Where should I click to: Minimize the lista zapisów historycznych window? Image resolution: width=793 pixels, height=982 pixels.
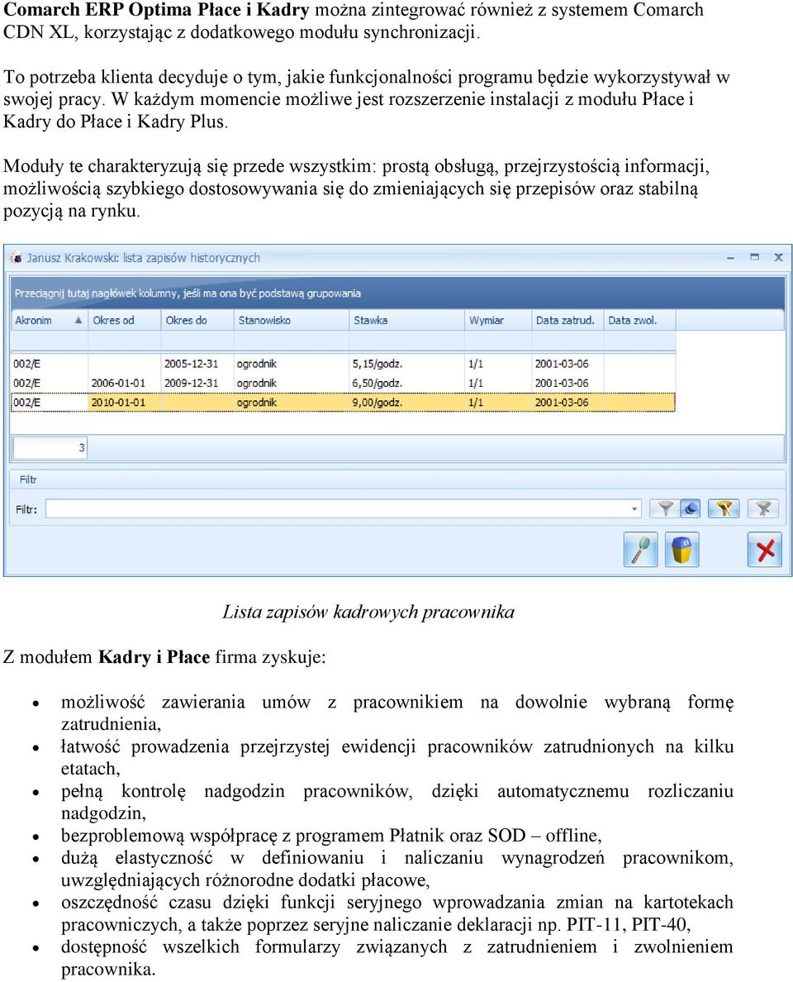(730, 258)
